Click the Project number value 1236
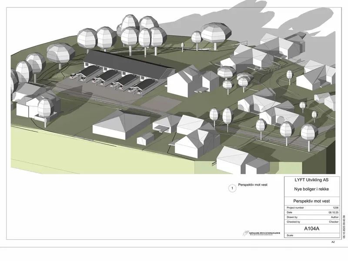The height and width of the screenshot is (261, 348). pos(335,208)
